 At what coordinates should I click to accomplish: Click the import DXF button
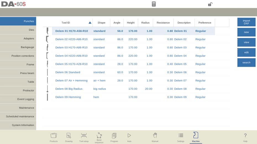click(246, 22)
